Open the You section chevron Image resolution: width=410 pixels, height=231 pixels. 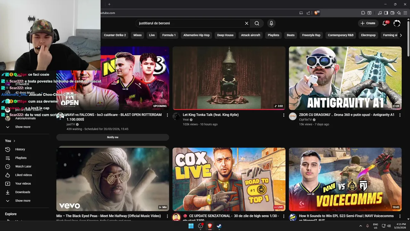pyautogui.click(x=14, y=141)
